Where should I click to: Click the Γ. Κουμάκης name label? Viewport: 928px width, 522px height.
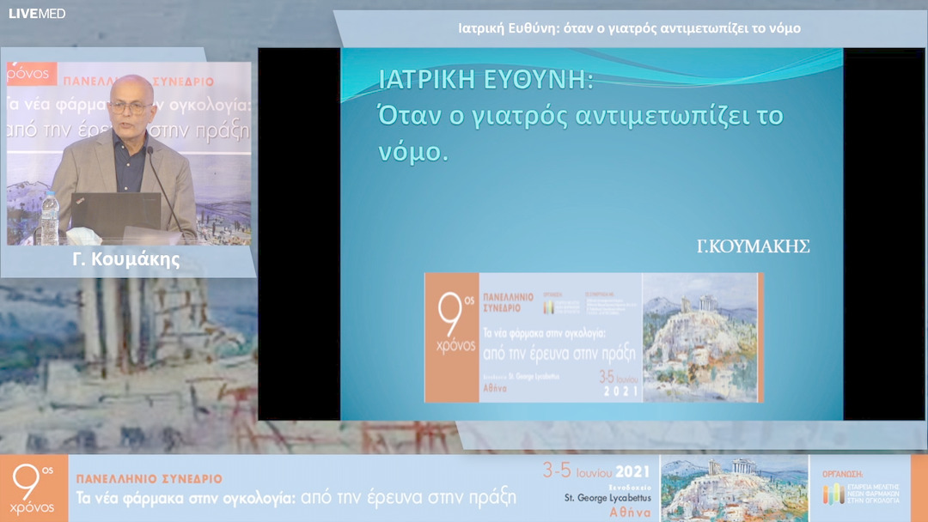pos(127,258)
